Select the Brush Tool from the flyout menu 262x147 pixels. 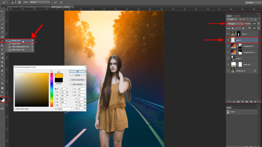click(x=17, y=41)
